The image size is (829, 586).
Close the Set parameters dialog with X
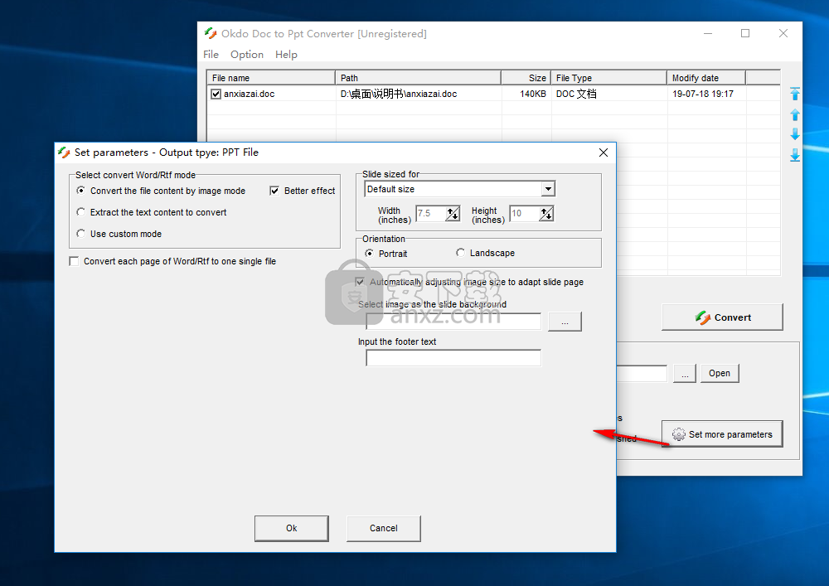(x=604, y=153)
